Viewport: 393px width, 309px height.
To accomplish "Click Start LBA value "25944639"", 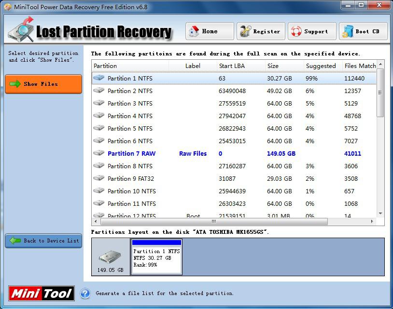I will click(x=232, y=191).
